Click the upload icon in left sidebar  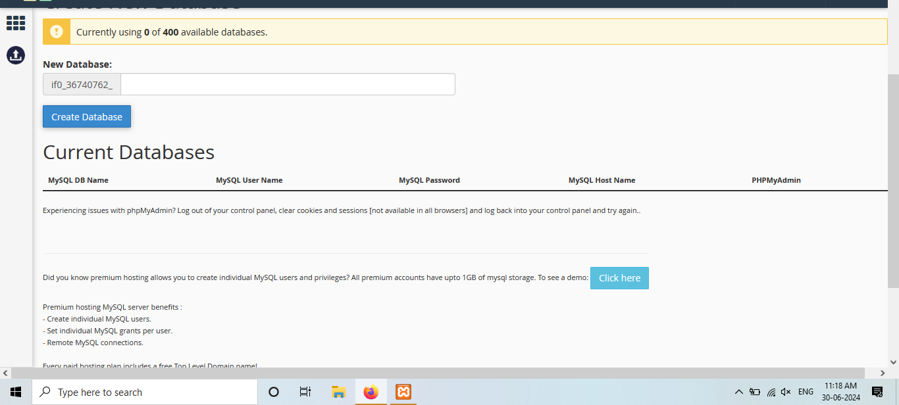pyautogui.click(x=16, y=55)
